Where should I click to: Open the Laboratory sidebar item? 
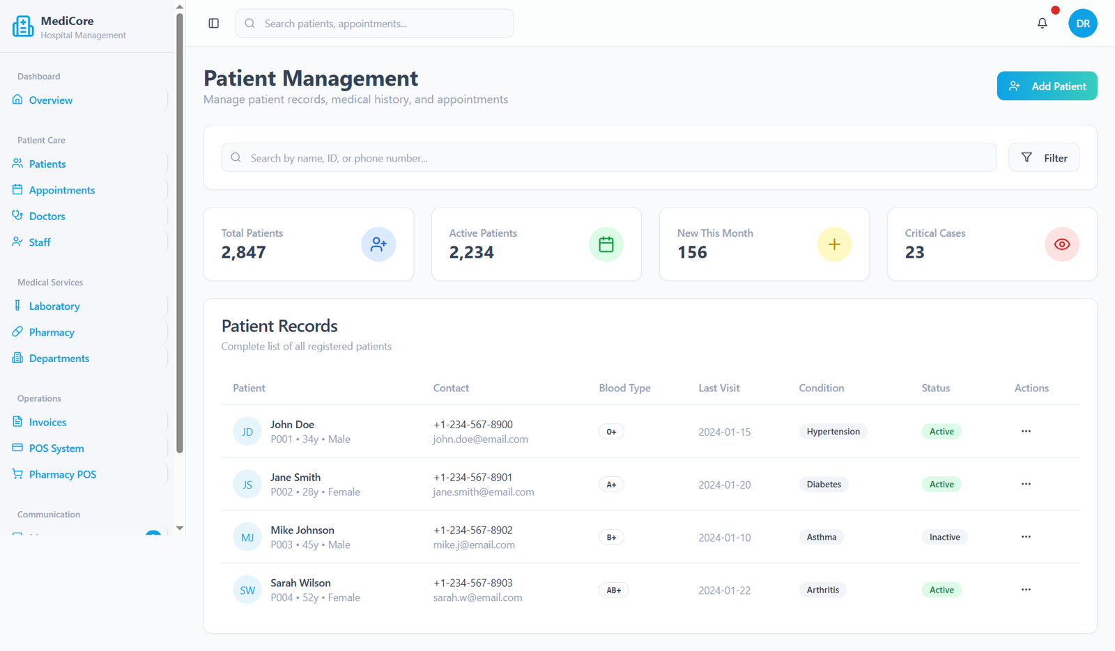(x=54, y=306)
